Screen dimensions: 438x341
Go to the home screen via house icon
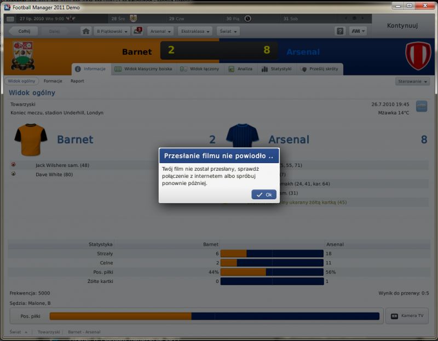pos(86,31)
